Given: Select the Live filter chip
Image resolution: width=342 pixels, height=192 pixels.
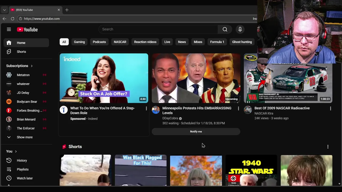Looking at the screenshot, I should click(x=167, y=42).
